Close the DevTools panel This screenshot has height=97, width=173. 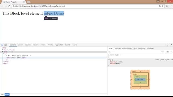171,45
